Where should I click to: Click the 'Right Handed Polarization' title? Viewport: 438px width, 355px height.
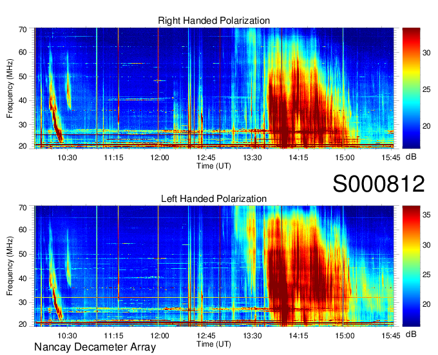pyautogui.click(x=214, y=21)
